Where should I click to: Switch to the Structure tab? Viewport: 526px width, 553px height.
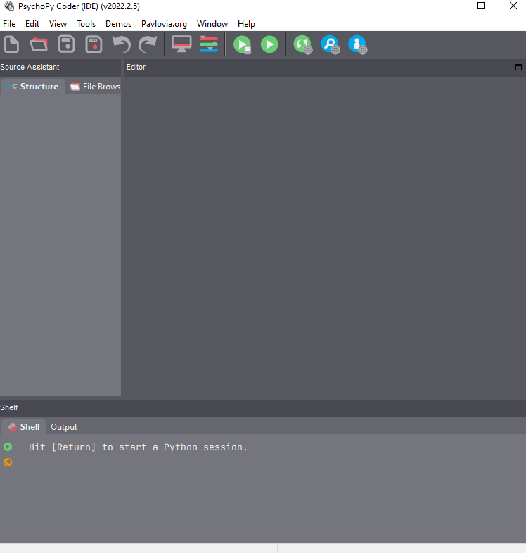(x=33, y=87)
